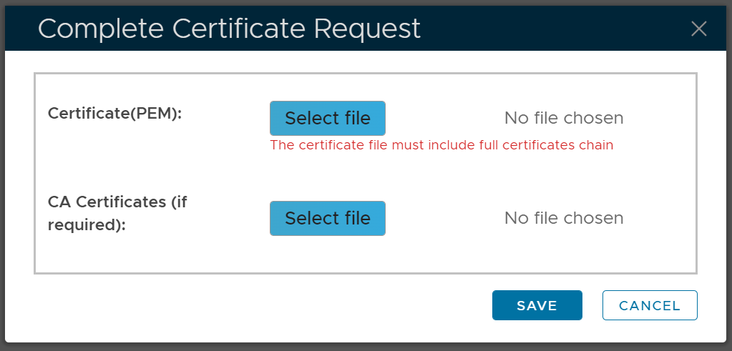Image resolution: width=732 pixels, height=351 pixels.
Task: Click the Complete Certificate Request title
Action: (x=229, y=29)
